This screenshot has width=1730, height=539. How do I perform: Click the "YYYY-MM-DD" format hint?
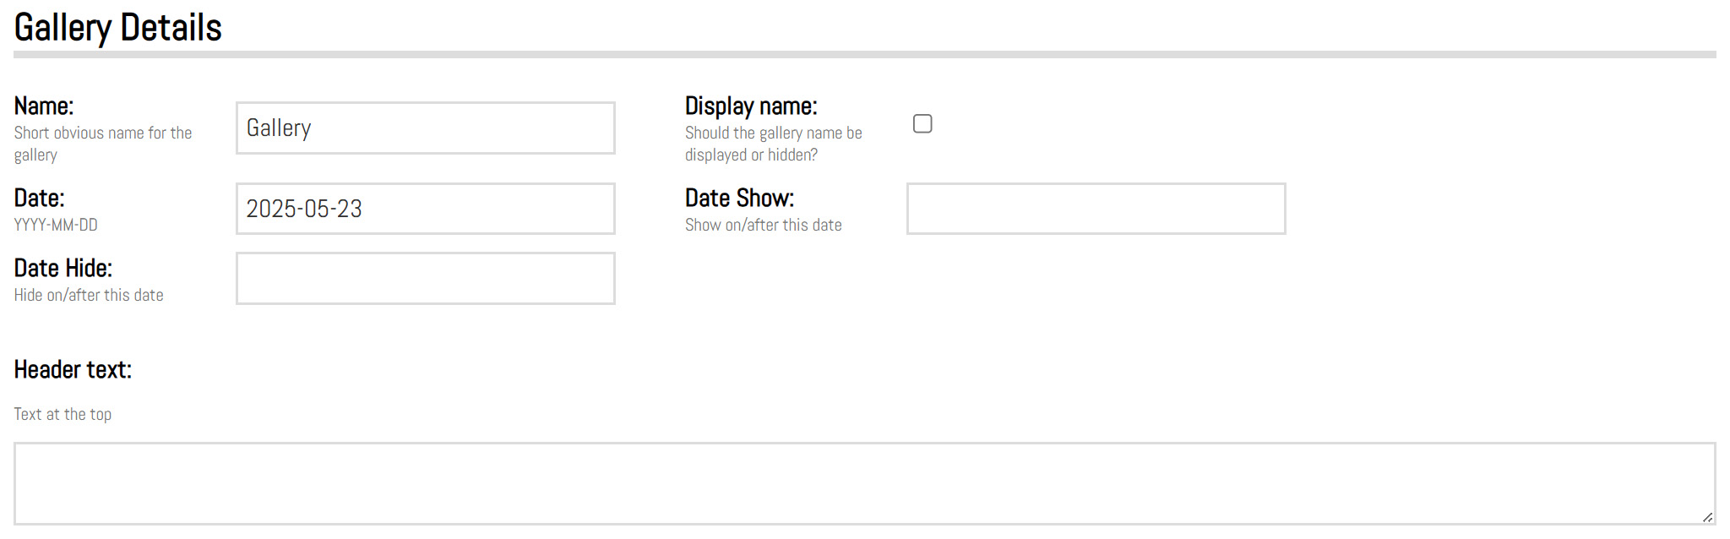coord(56,226)
